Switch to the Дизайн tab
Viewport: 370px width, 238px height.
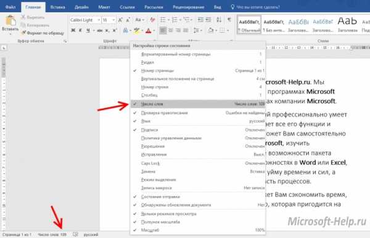coord(81,7)
